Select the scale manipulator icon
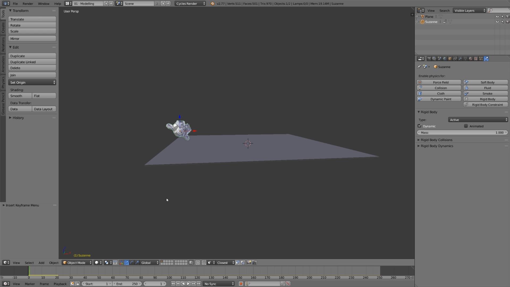Viewport: 510px width, 287px height. 137,263
